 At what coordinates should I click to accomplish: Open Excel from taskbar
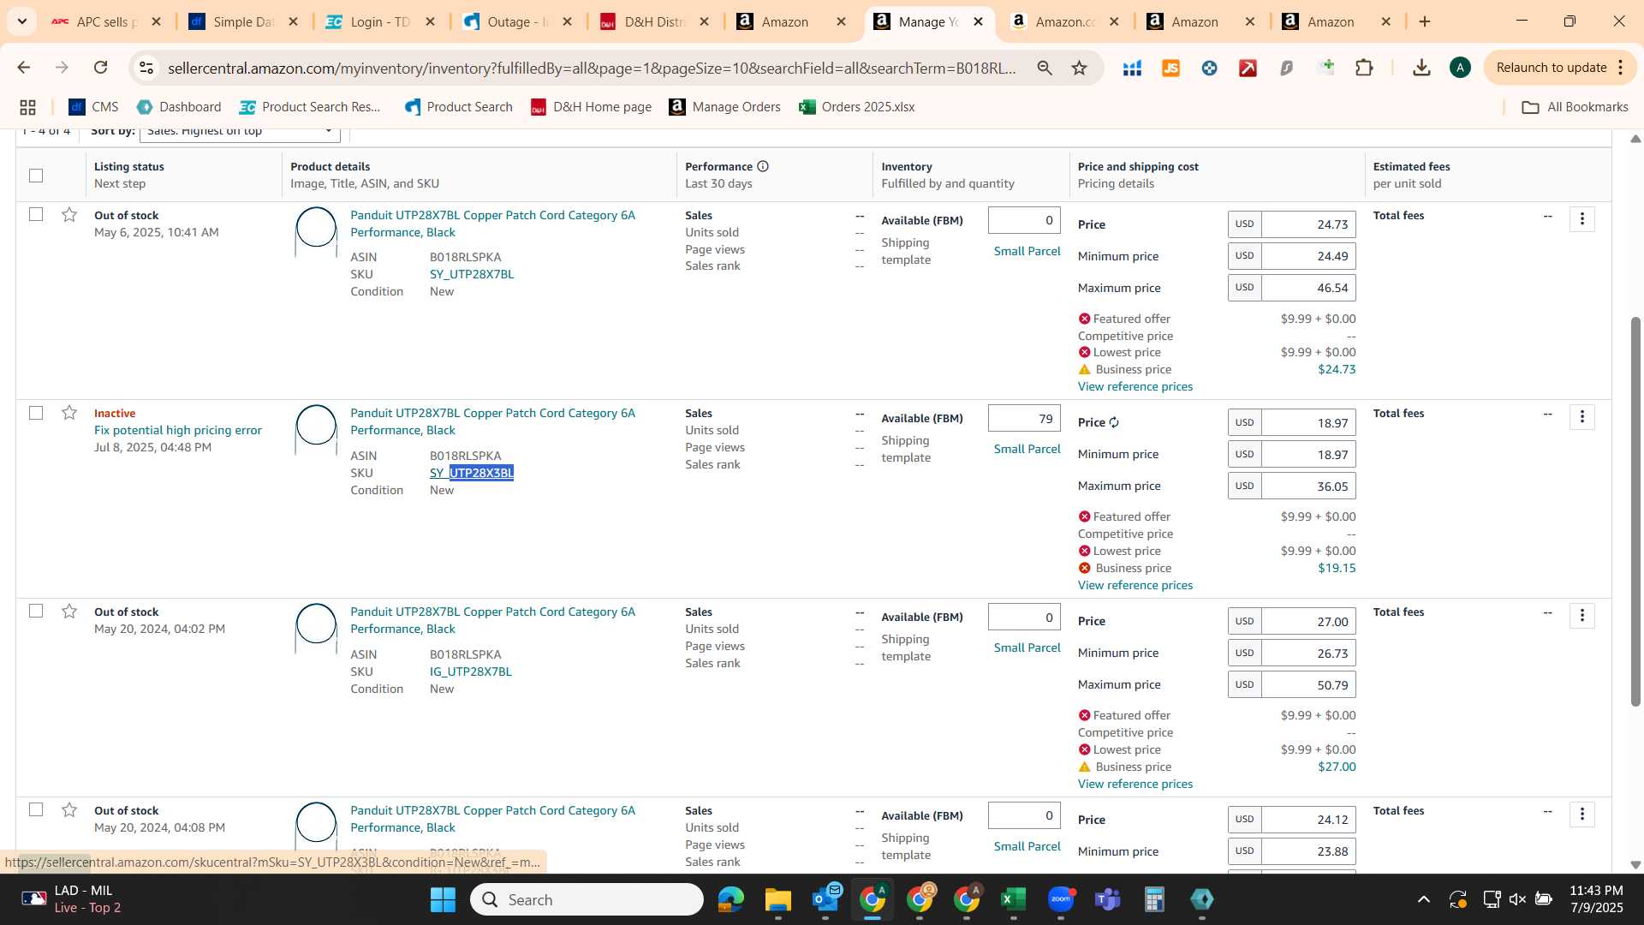click(x=1013, y=899)
